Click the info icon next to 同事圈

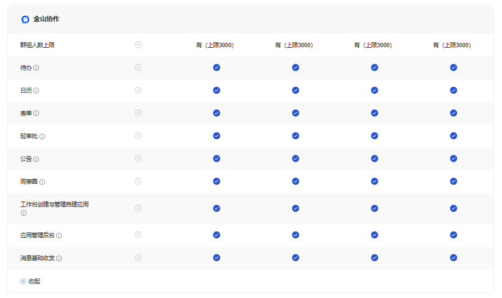coord(42,182)
